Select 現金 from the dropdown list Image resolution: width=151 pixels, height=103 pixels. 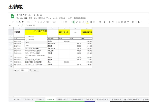coord(36,43)
